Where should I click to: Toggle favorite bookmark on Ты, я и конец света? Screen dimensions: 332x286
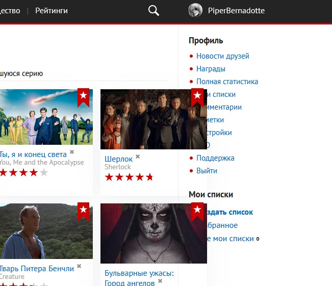[x=84, y=97]
